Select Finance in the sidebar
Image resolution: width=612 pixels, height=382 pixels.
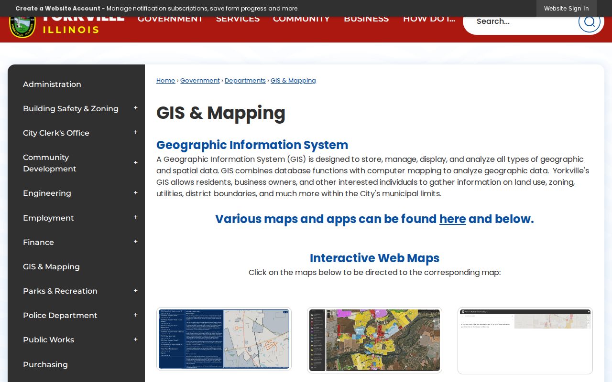click(x=38, y=242)
